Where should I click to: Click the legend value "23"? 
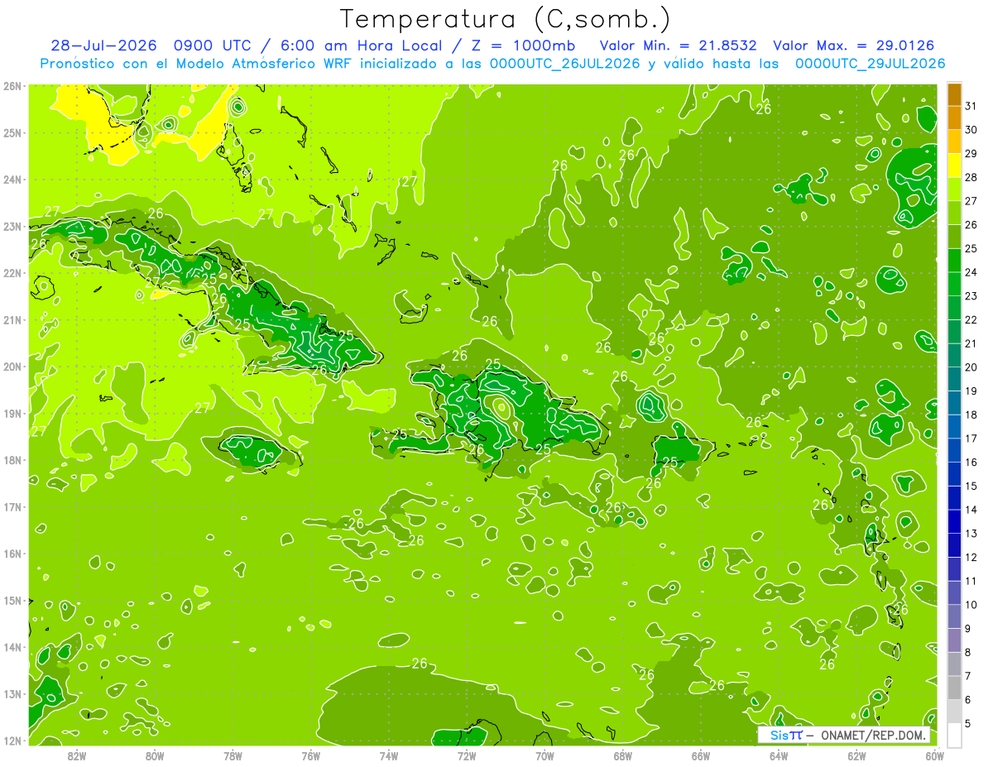(x=971, y=296)
